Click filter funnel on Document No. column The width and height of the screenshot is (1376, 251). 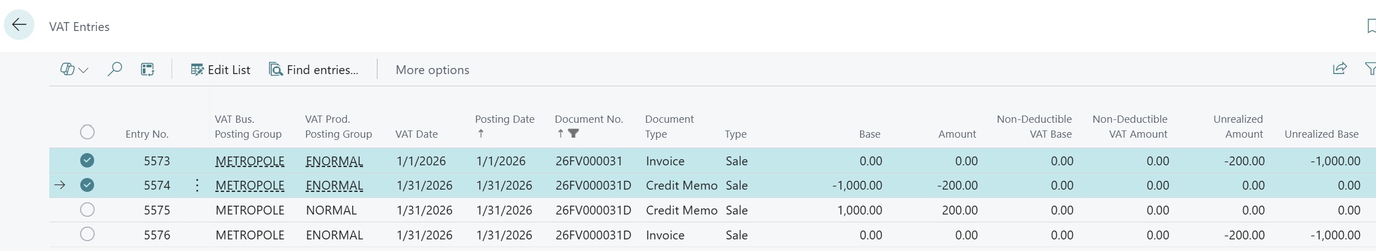pos(573,133)
